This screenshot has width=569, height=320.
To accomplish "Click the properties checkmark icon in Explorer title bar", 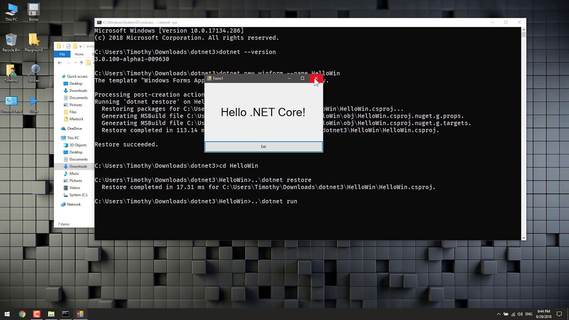I will (68, 46).
